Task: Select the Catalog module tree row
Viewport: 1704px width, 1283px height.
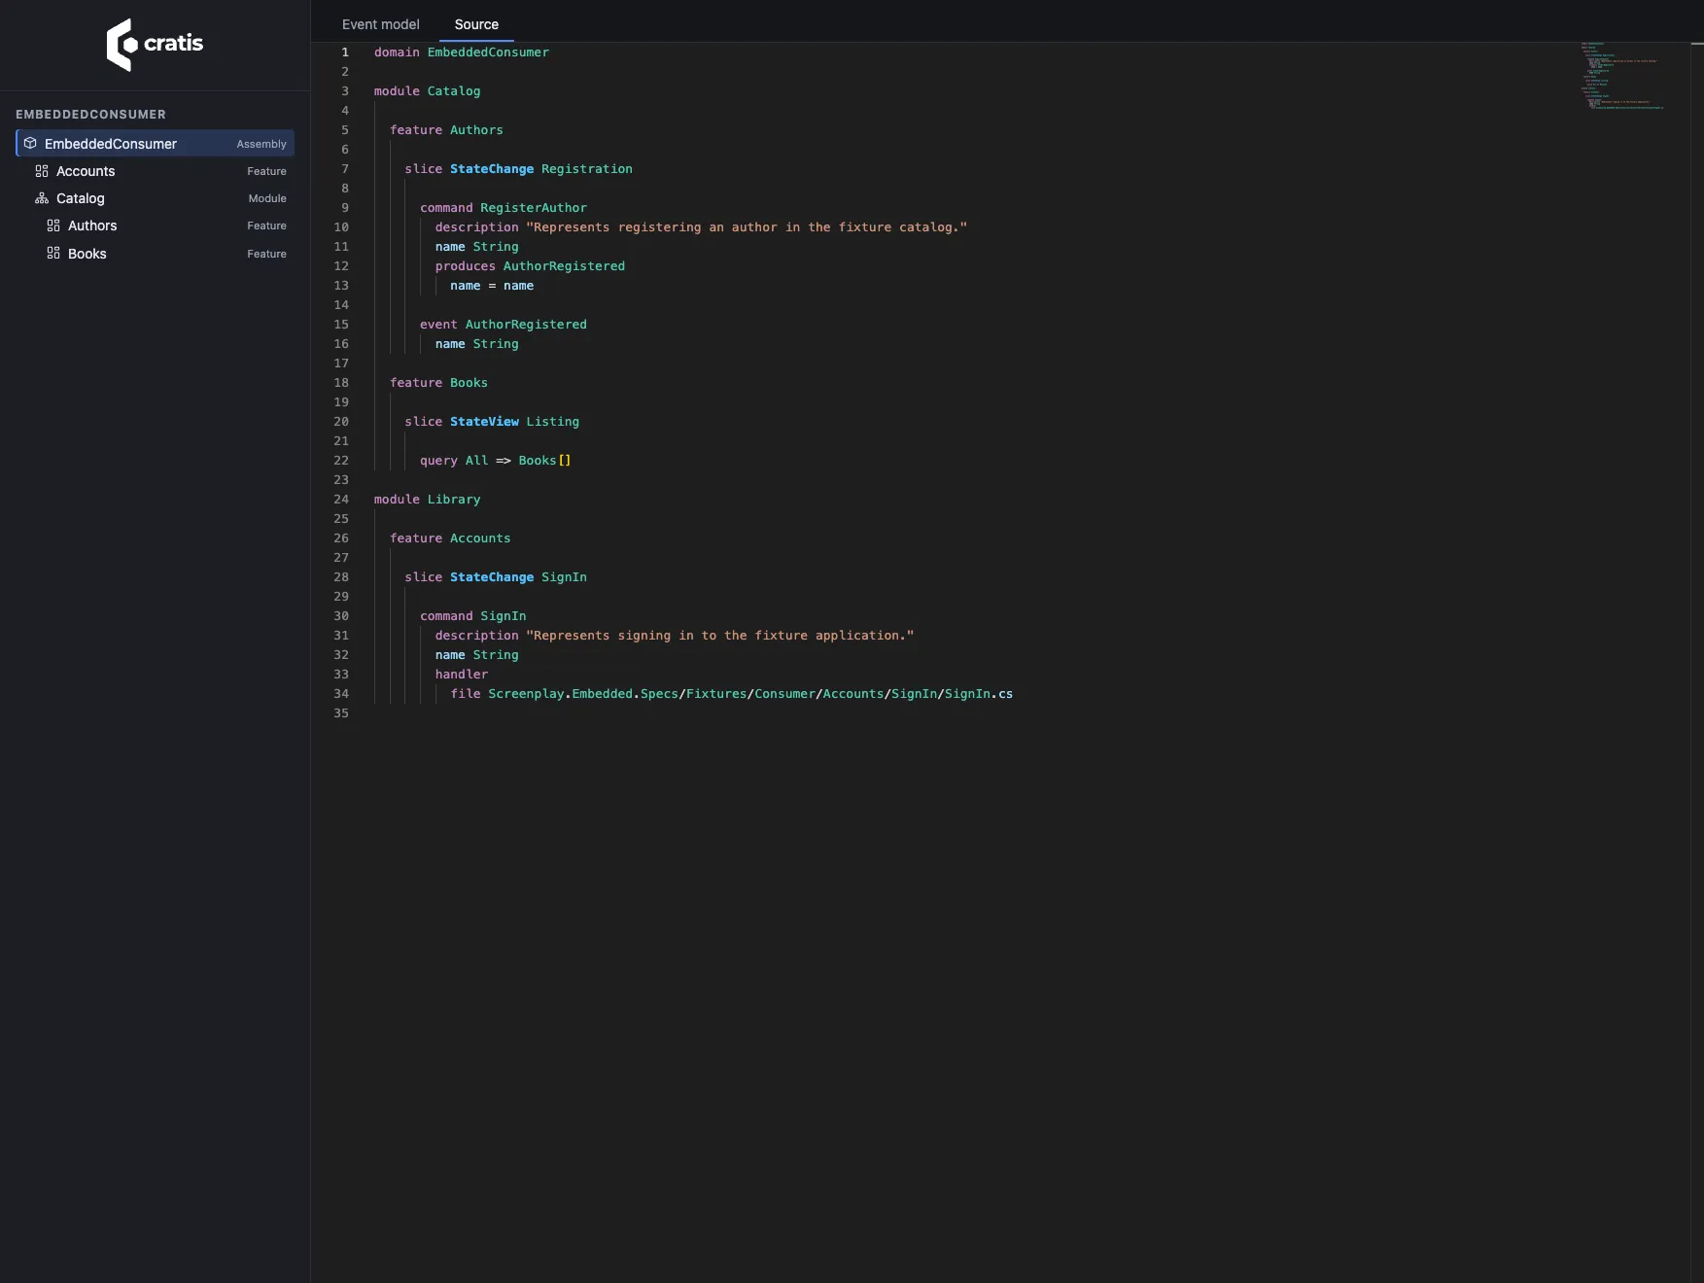Action: point(156,198)
